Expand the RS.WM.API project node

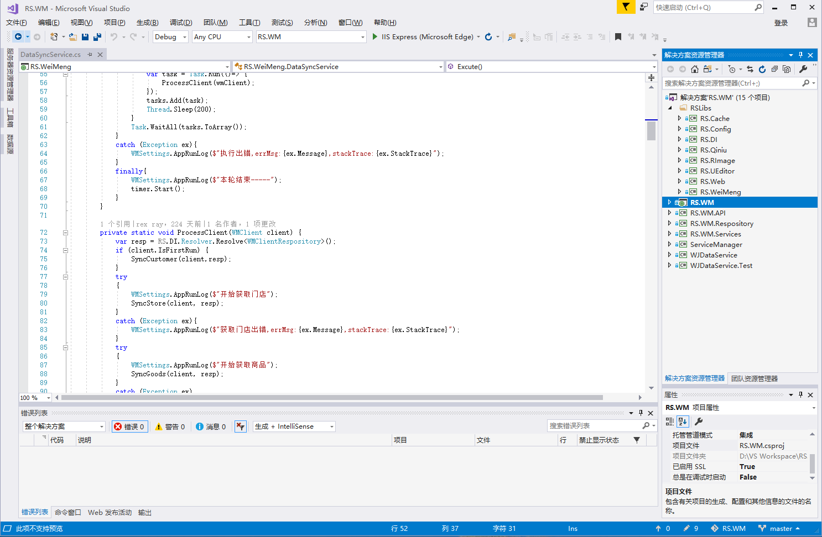[669, 213]
